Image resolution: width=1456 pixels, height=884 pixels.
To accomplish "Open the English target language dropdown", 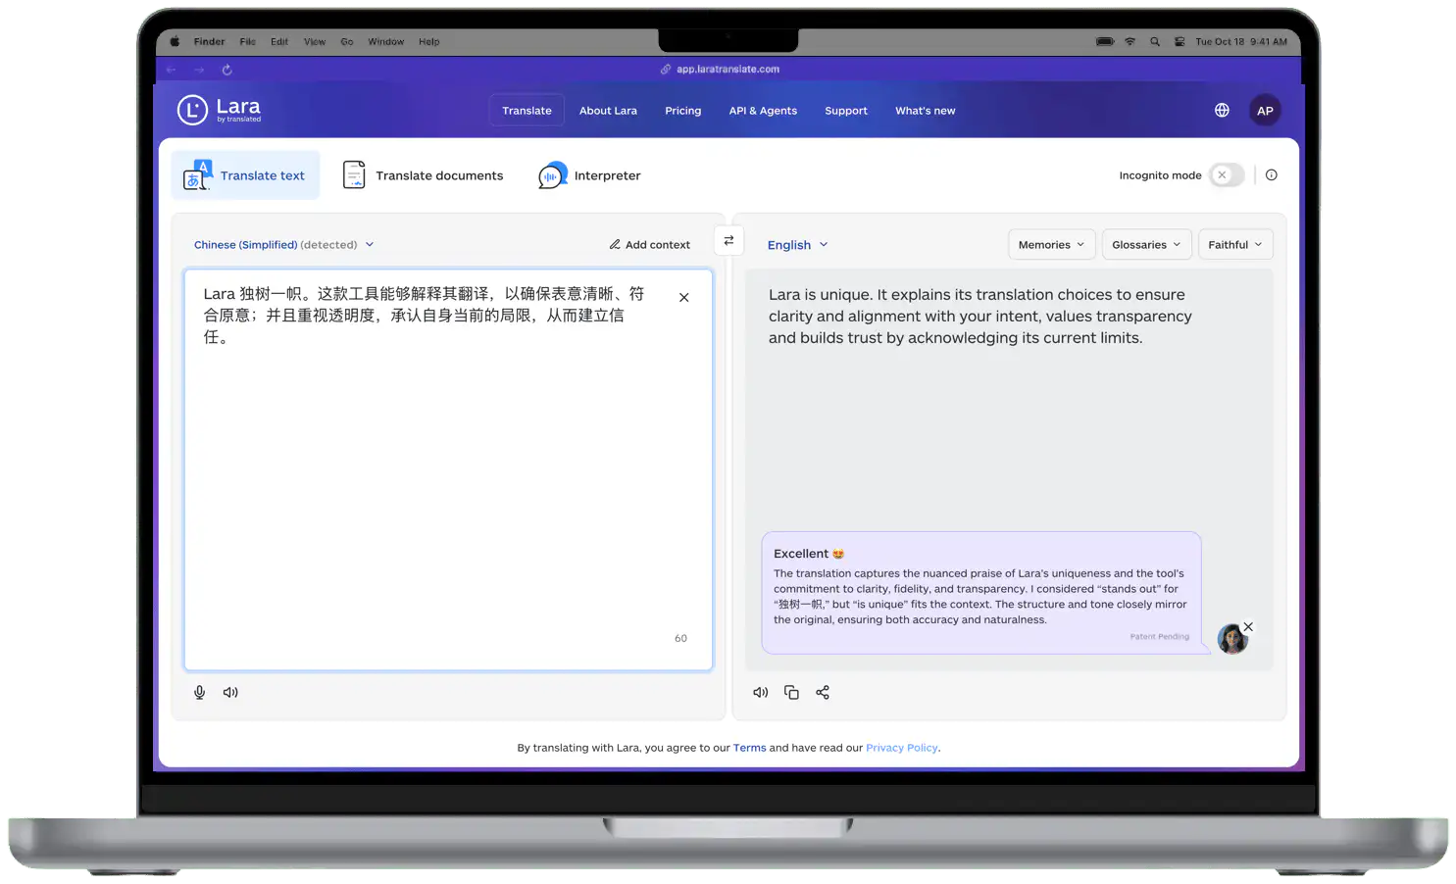I will tap(797, 245).
